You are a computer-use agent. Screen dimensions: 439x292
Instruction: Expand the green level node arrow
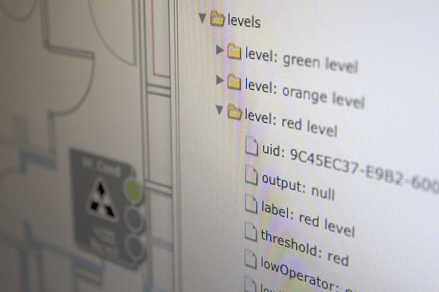click(x=220, y=50)
